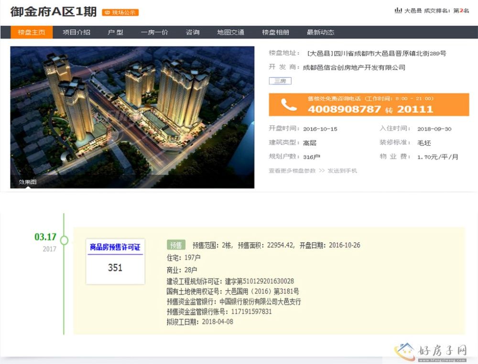This screenshot has width=478, height=364.
Task: Click the 开盘时间 value 2016-10-15
Action: coord(320,129)
